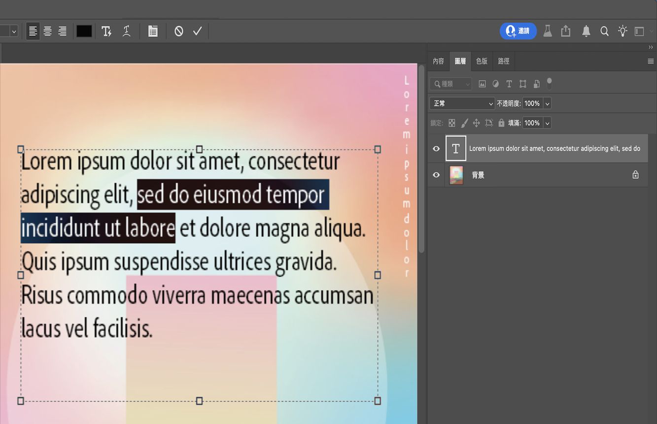The image size is (657, 424).
Task: Click the 邀請 invite button
Action: coord(518,31)
